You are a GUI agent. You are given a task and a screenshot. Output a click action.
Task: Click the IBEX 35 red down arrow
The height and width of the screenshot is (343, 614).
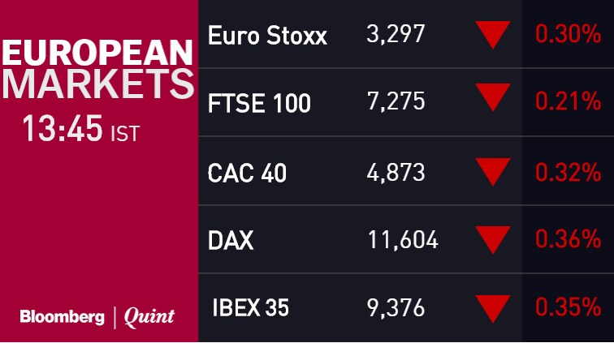pyautogui.click(x=493, y=307)
